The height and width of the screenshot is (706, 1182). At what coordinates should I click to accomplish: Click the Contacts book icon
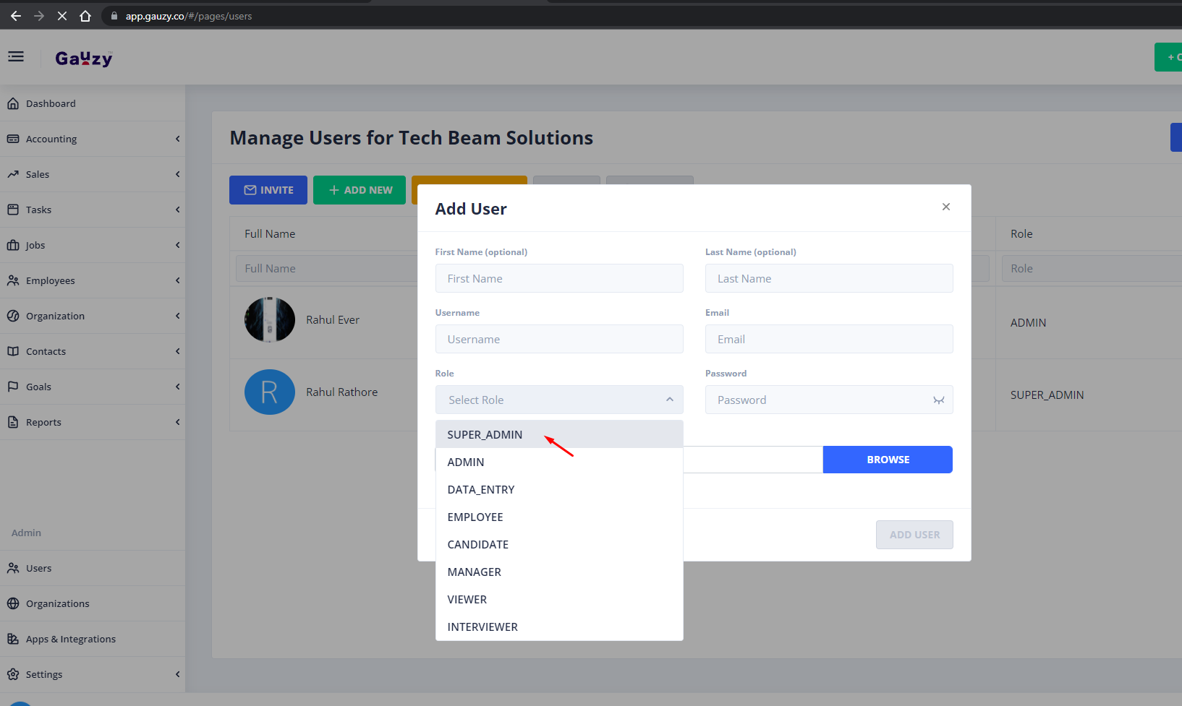point(13,351)
